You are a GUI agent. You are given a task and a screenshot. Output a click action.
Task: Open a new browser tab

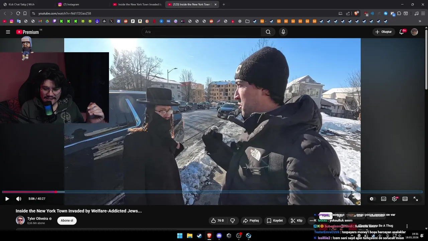224,4
